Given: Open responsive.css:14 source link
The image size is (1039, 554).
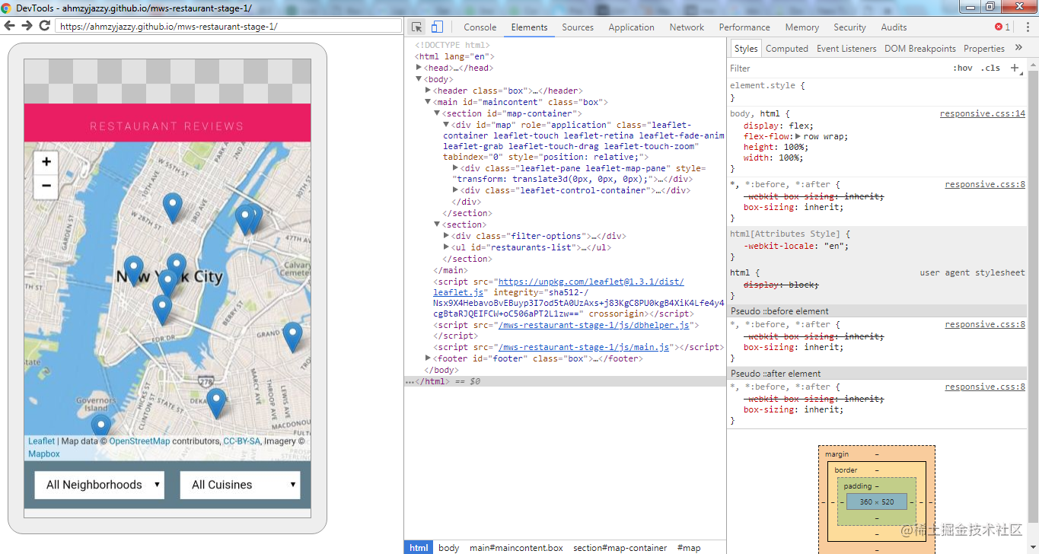Looking at the screenshot, I should [982, 113].
